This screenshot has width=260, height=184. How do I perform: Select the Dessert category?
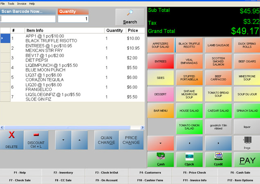(160, 94)
